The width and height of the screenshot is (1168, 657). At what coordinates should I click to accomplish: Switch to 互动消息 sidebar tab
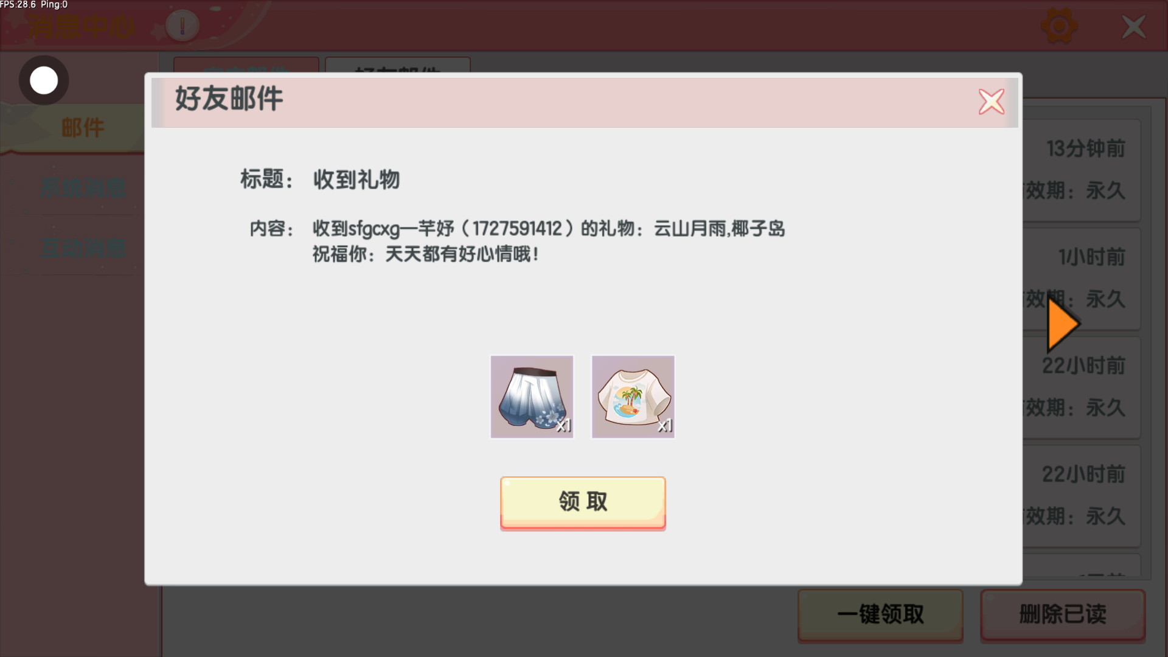(x=83, y=248)
